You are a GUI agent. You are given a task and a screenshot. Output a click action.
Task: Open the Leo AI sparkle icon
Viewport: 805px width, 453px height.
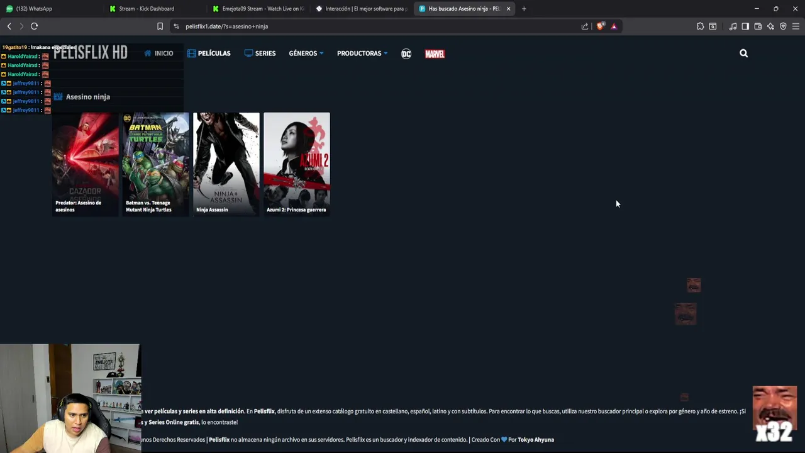(770, 26)
